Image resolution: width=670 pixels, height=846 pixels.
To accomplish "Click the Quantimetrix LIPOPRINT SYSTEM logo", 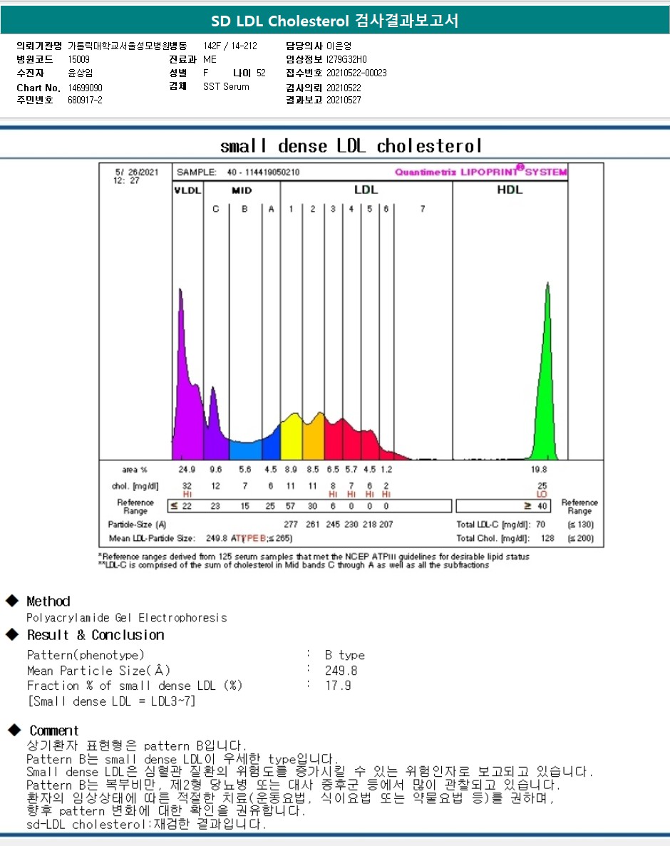I will (480, 171).
